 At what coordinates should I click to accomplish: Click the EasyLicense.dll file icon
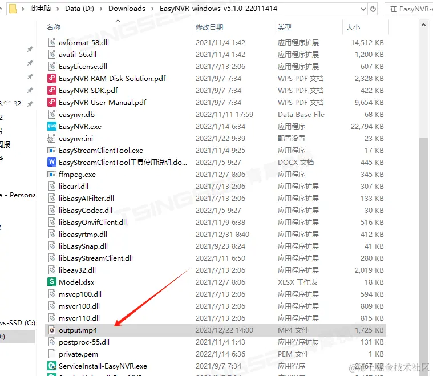(x=52, y=67)
